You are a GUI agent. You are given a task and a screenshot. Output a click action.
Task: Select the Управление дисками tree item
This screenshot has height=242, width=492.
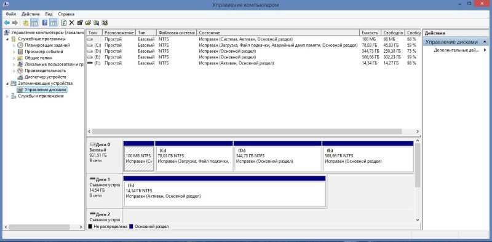pyautogui.click(x=46, y=90)
